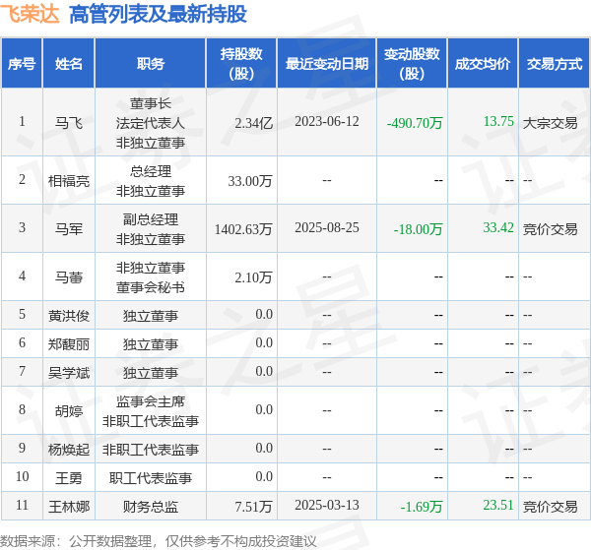Click the name 王勇
The image size is (591, 550).
click(69, 478)
